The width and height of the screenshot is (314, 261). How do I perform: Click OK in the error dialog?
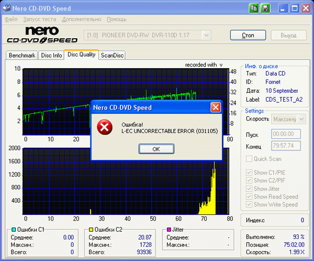(156, 149)
